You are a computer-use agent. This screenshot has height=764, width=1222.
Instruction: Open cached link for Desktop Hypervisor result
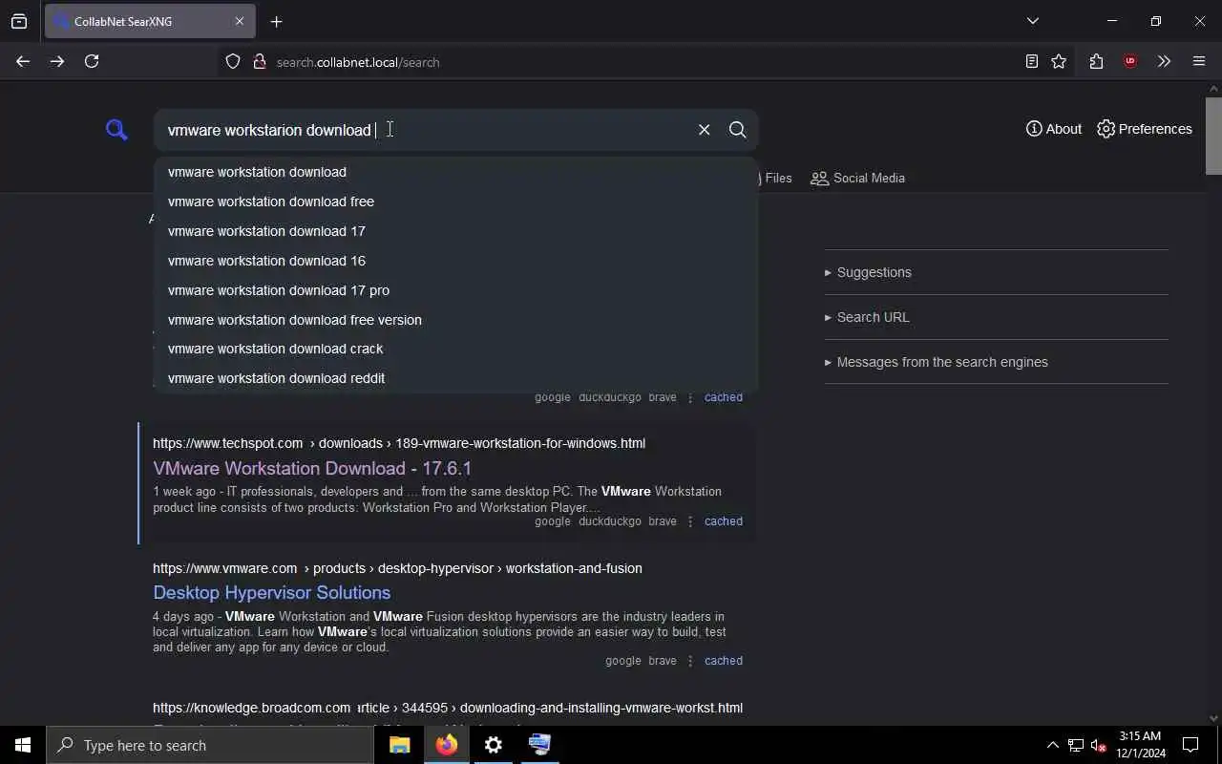coord(723,661)
